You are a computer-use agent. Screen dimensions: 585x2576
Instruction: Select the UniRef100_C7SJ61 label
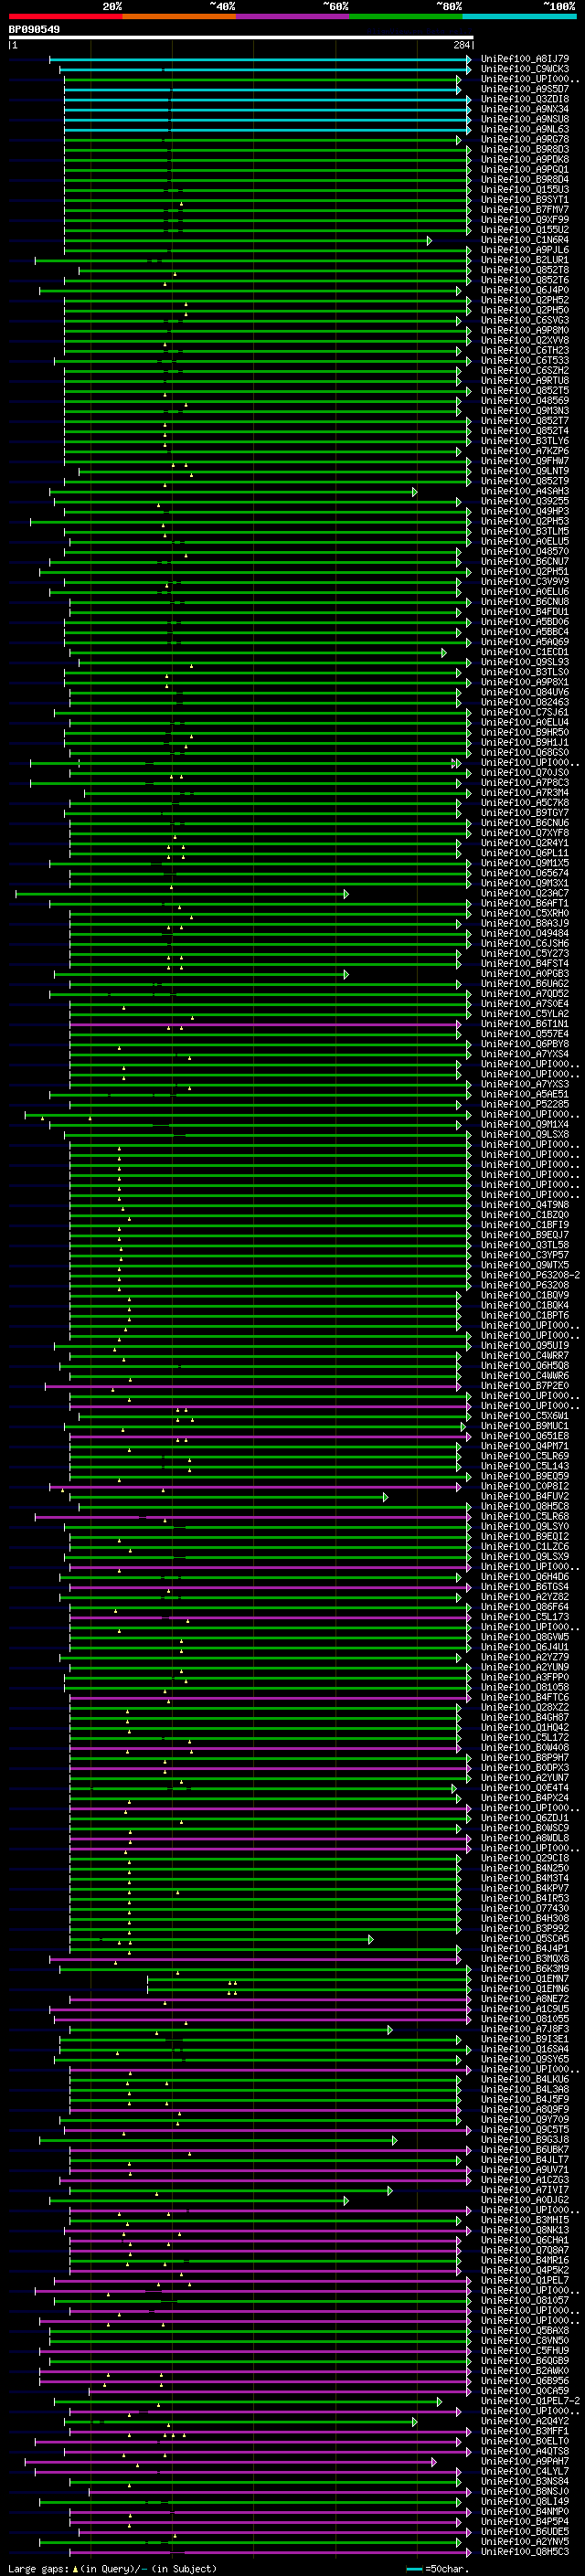(525, 712)
